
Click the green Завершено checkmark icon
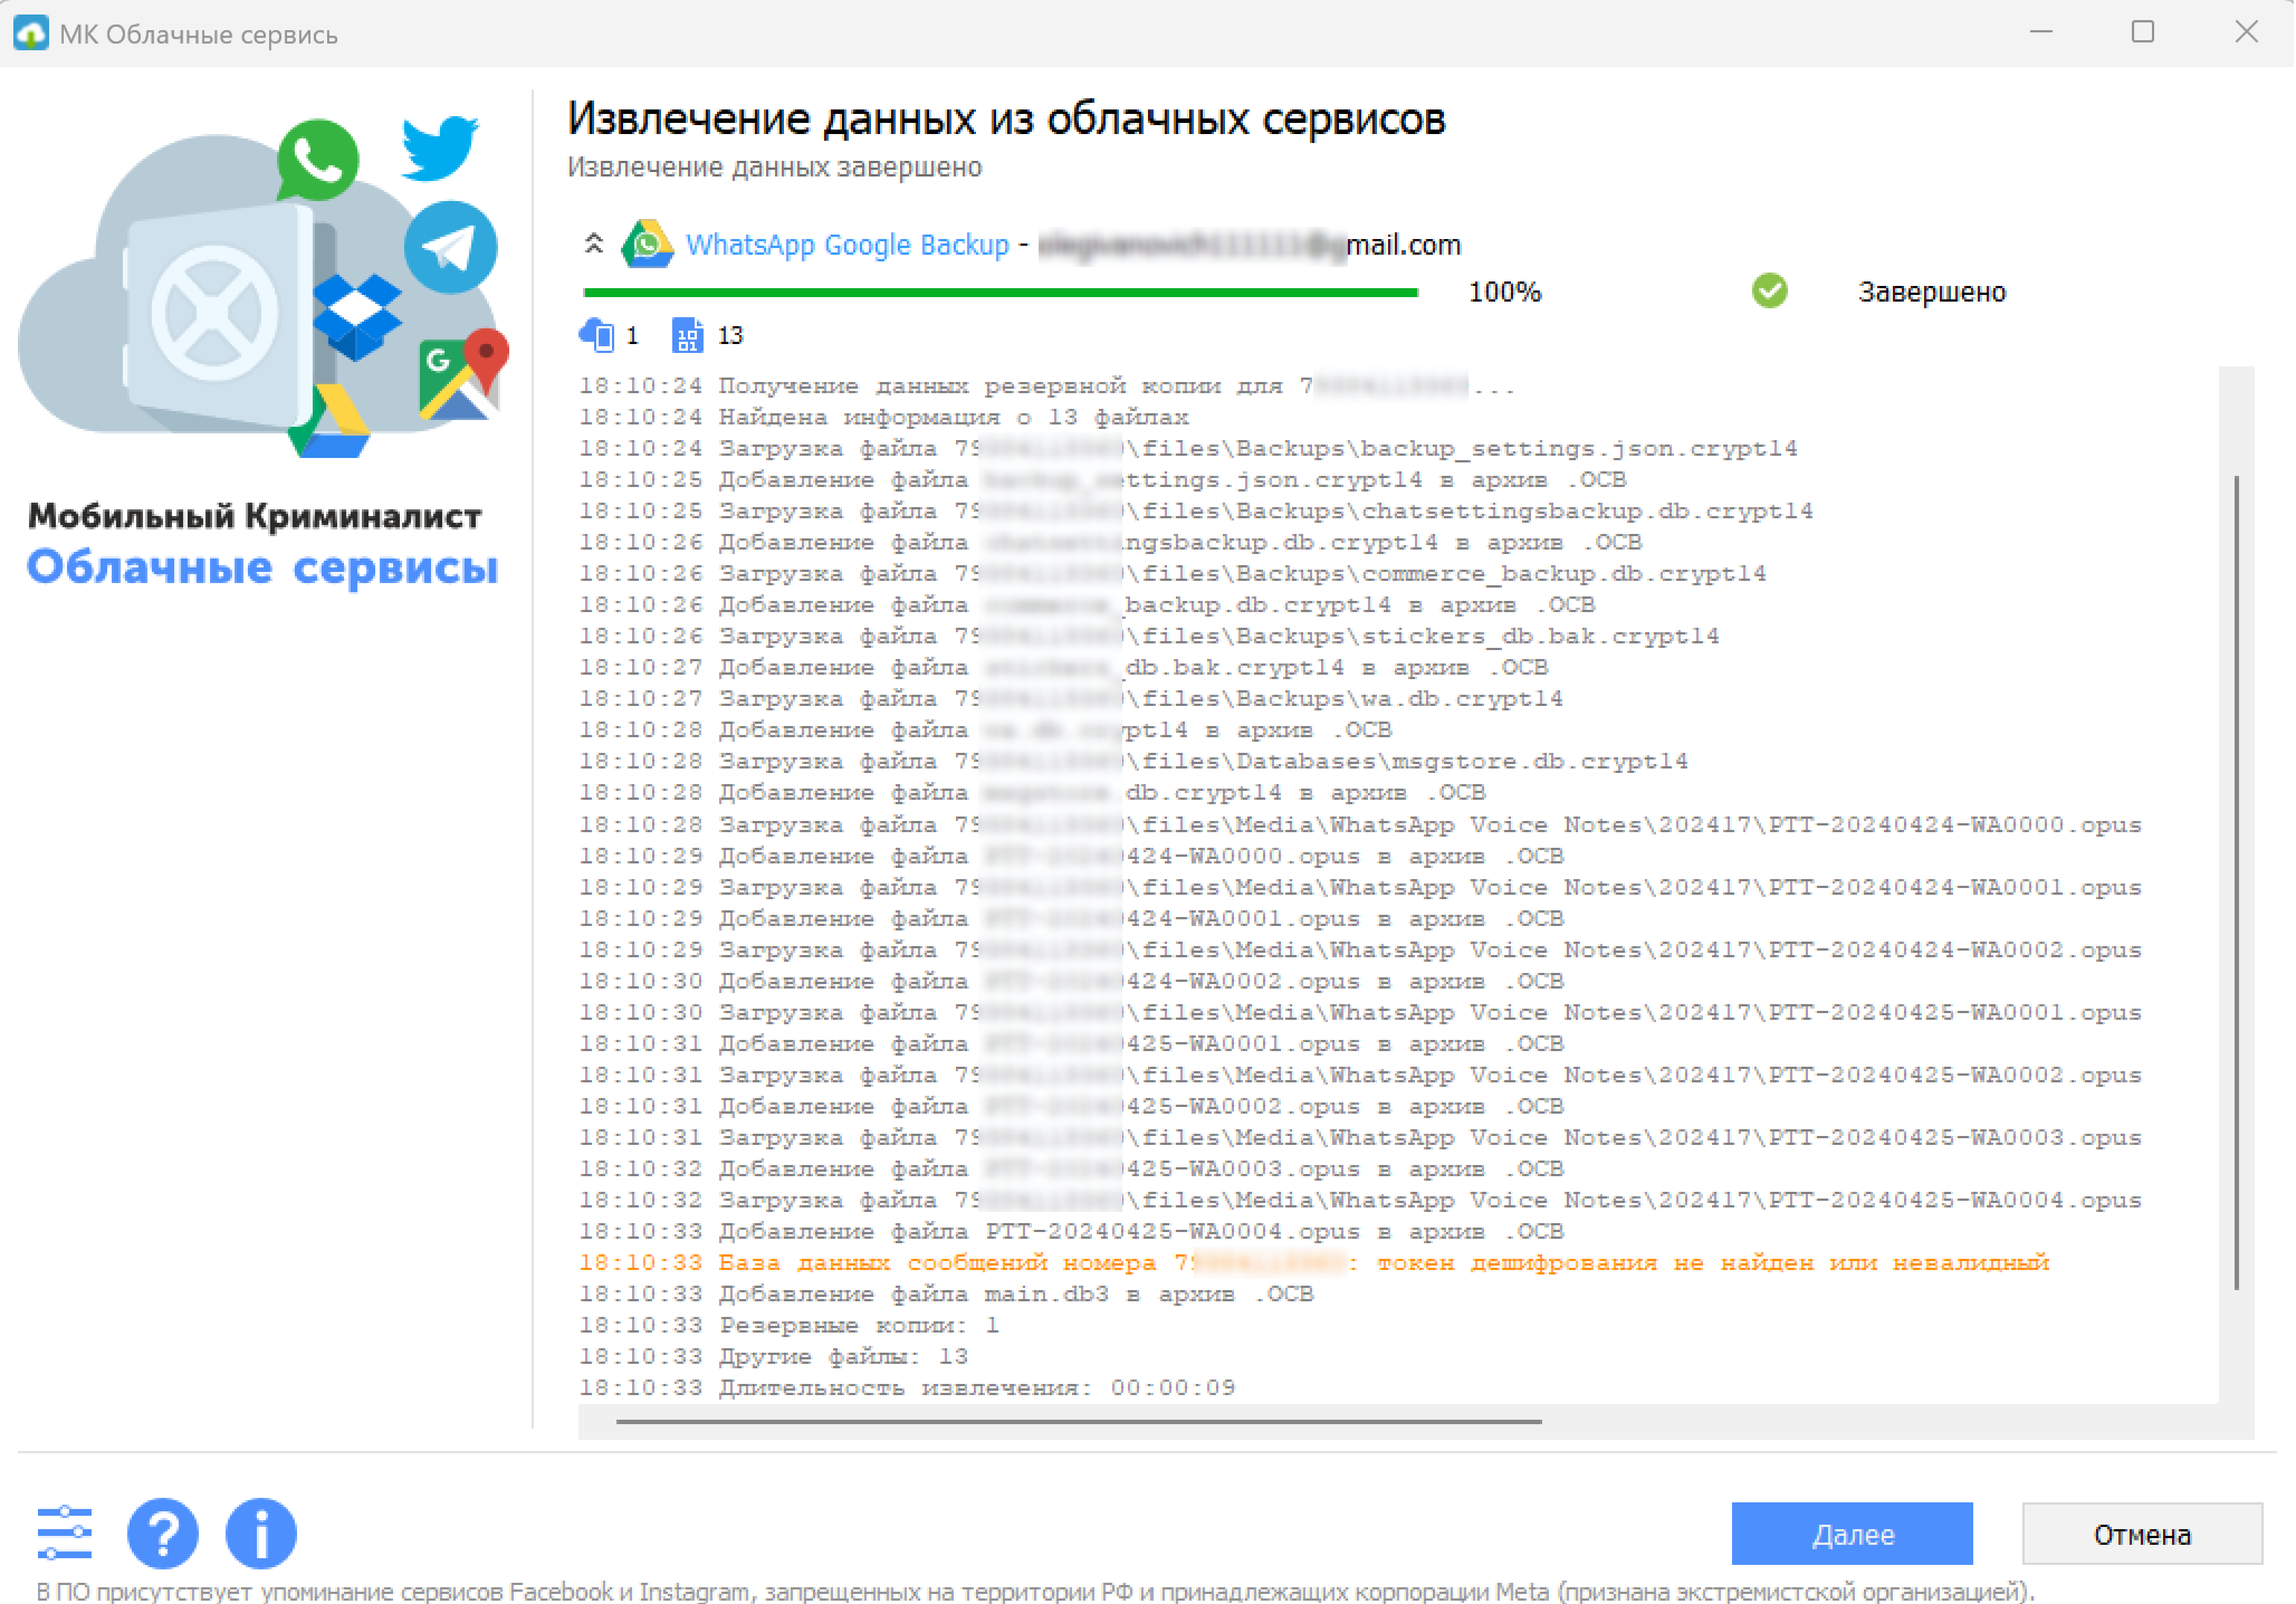(x=1770, y=291)
